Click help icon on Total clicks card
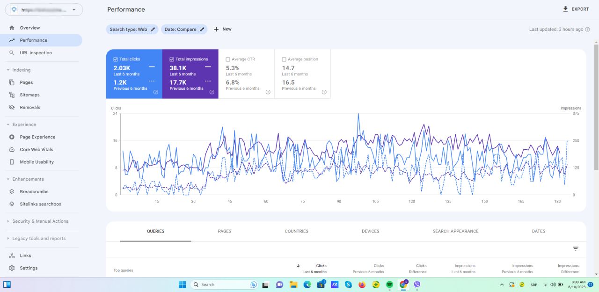599x292 pixels. pos(155,92)
